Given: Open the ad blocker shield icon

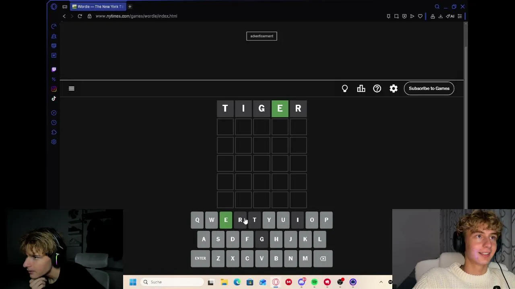Looking at the screenshot, I should click(404, 16).
